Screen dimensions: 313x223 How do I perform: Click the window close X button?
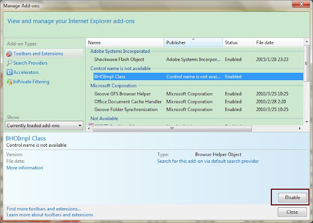pyautogui.click(x=301, y=4)
